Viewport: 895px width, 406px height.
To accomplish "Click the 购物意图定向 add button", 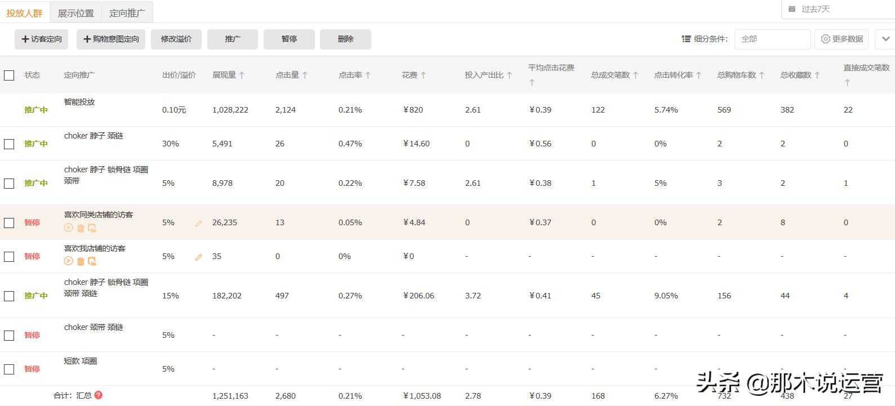I will pos(111,39).
